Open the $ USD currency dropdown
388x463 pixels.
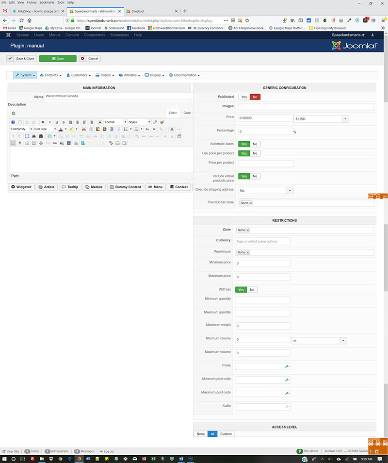[322, 119]
